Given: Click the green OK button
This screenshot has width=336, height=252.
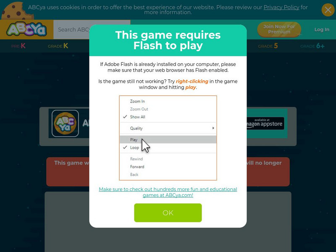Looking at the screenshot, I should (x=168, y=213).
